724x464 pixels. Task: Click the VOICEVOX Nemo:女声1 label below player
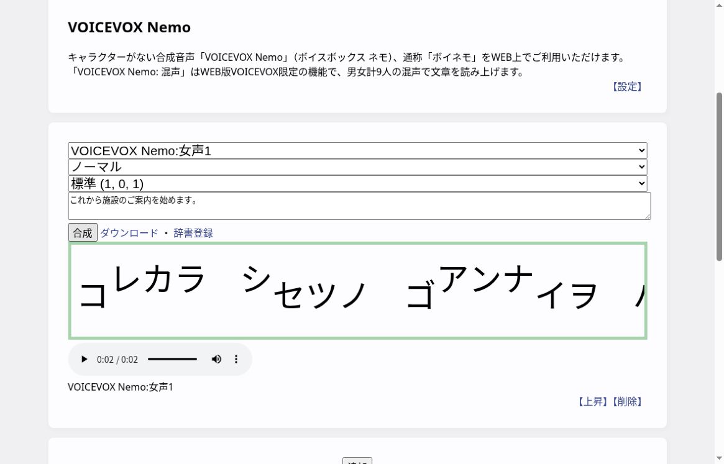tap(121, 387)
